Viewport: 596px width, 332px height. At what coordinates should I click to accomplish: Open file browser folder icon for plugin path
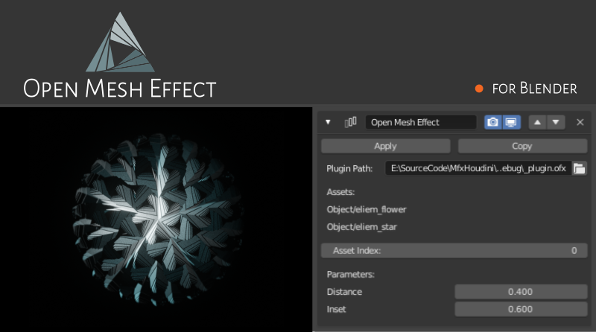580,168
